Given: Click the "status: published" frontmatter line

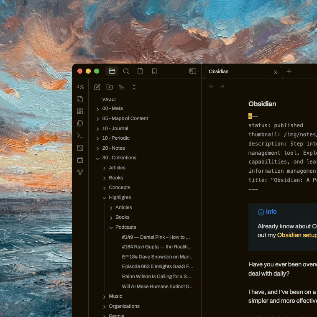Looking at the screenshot, I should click(276, 125).
